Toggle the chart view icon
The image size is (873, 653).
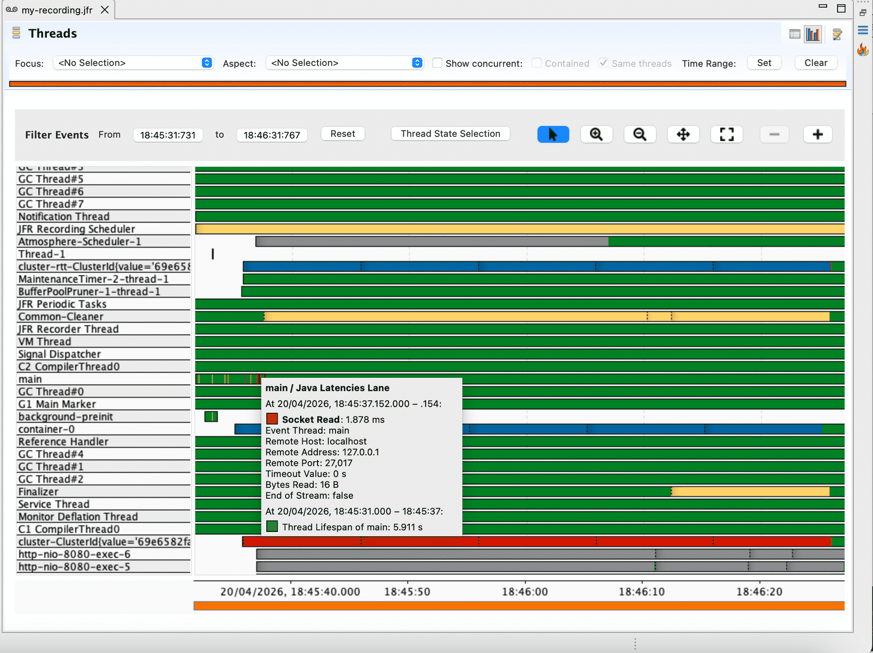(x=813, y=34)
